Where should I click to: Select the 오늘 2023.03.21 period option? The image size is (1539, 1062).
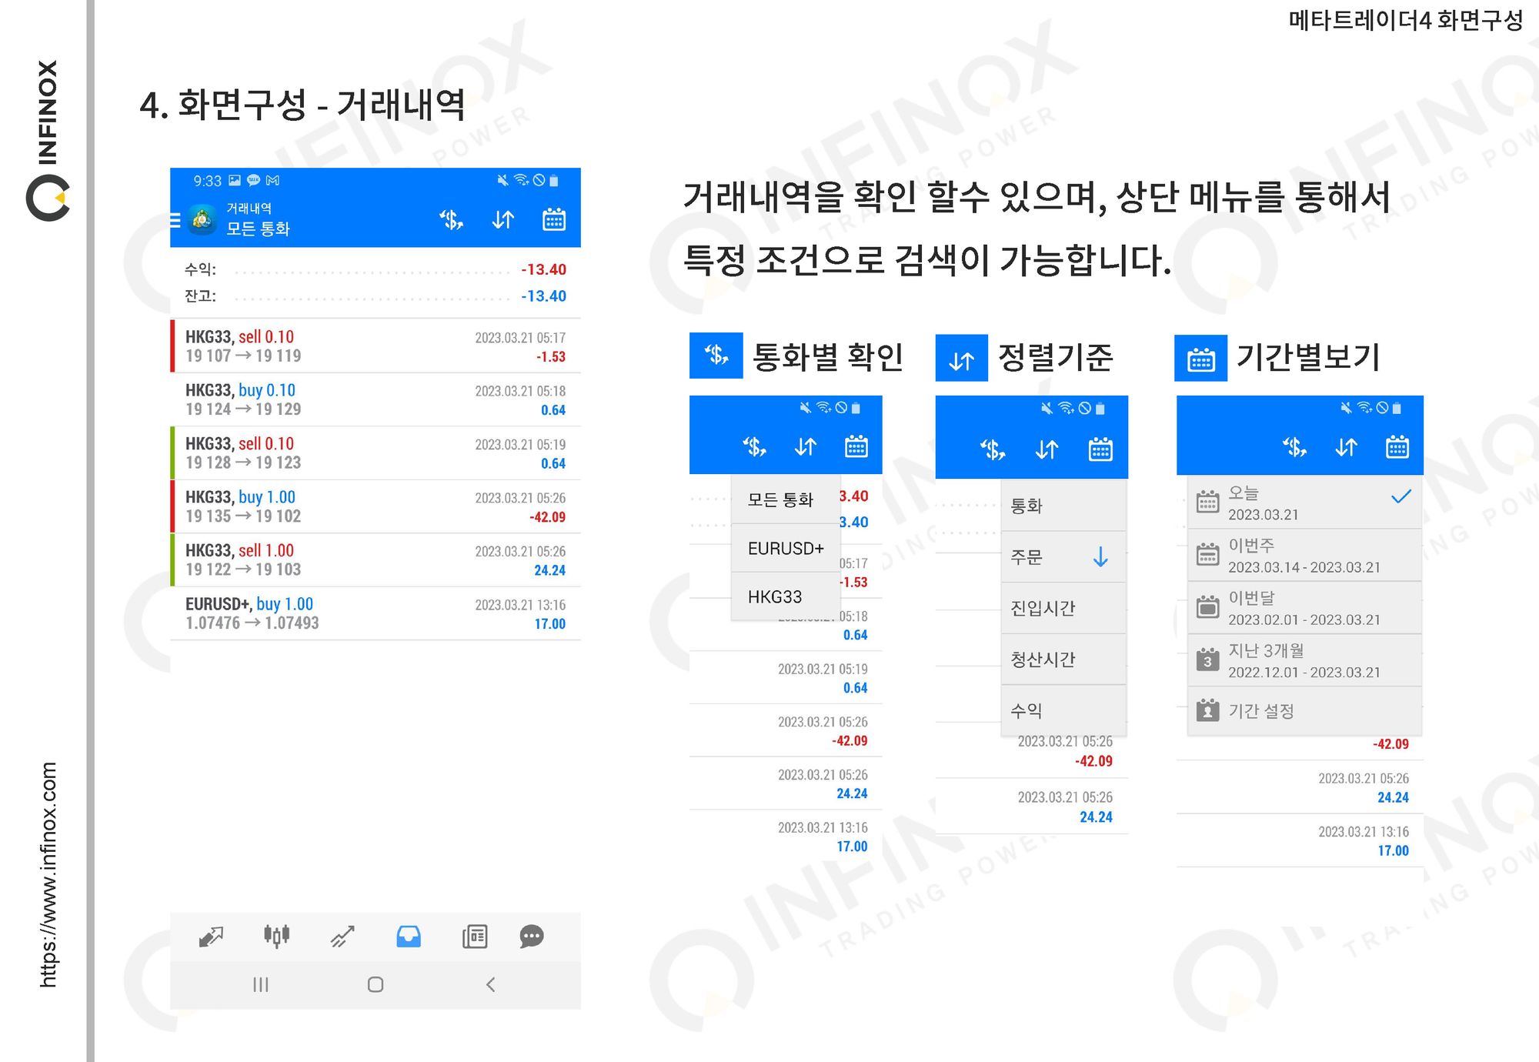(1304, 503)
